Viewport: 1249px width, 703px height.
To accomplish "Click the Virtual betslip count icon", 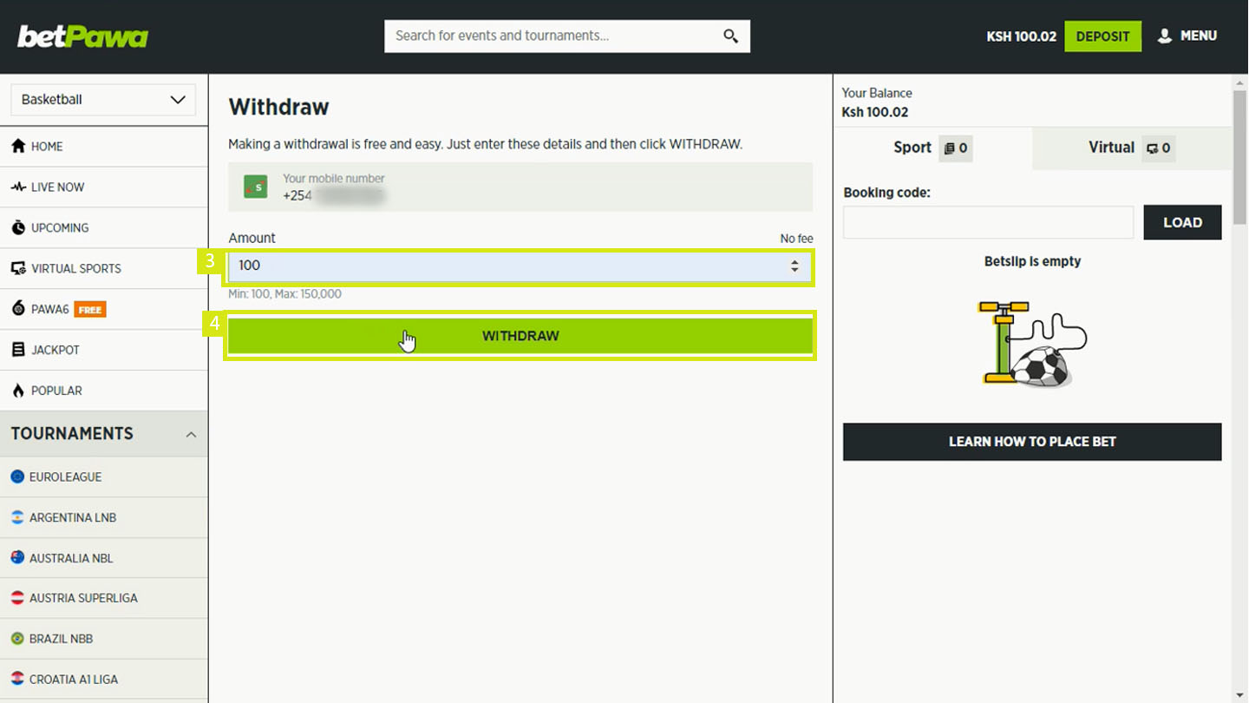I will tap(1159, 148).
